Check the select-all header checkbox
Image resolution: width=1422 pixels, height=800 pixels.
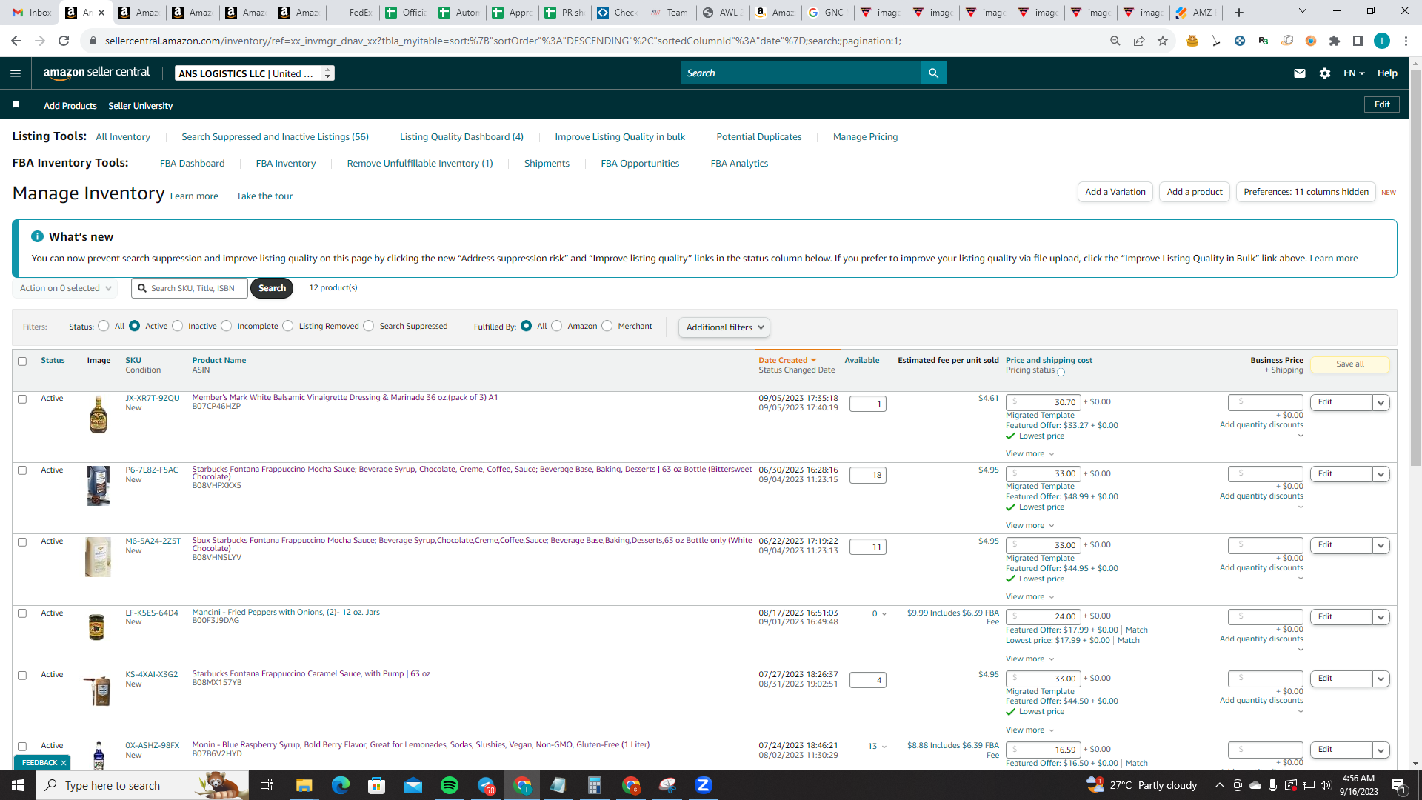(22, 361)
